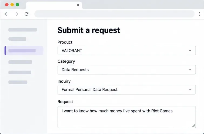204x134 pixels.
Task: Click the yellow minimize window button
Action: click(x=12, y=5)
